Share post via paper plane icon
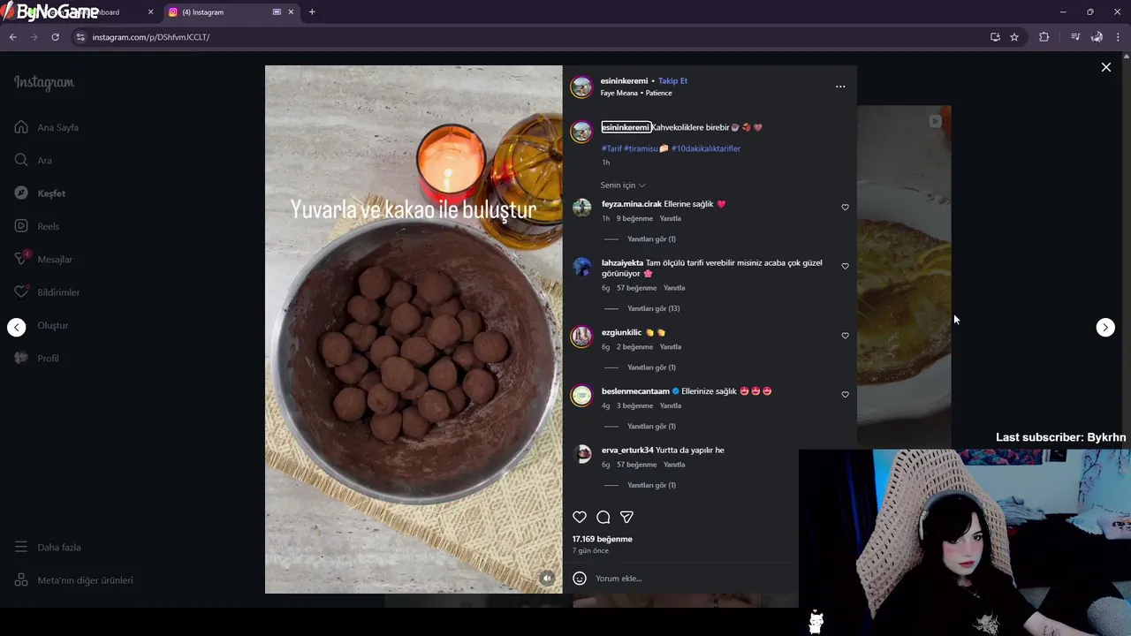Screen dimensions: 1131x636 626,517
